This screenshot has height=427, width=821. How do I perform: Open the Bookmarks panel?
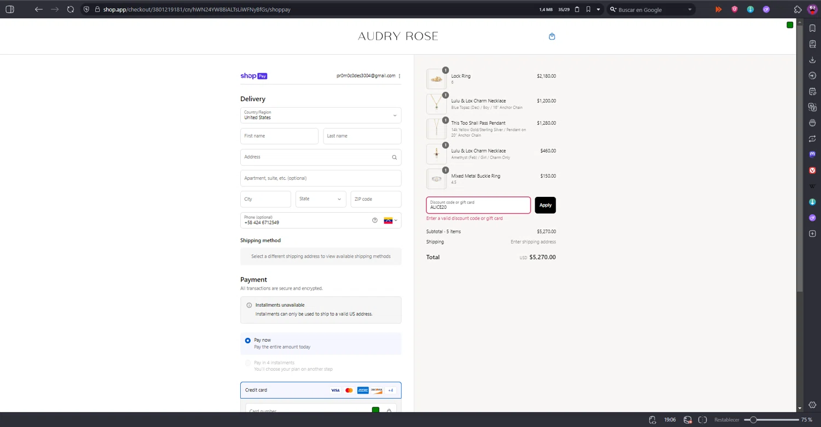812,28
